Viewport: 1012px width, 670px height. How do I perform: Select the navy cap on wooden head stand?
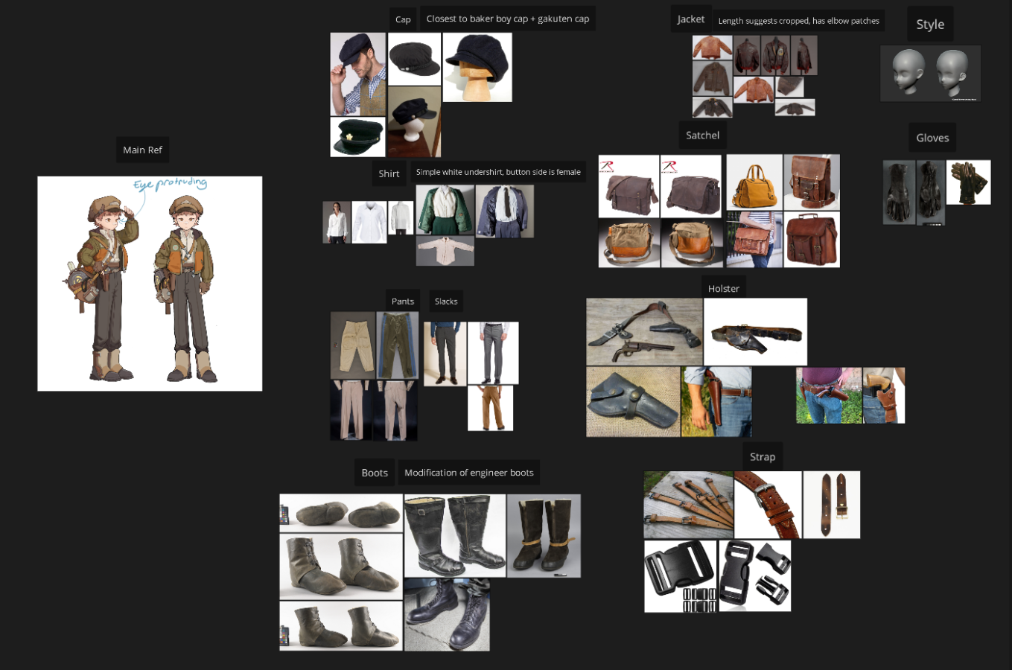click(477, 67)
